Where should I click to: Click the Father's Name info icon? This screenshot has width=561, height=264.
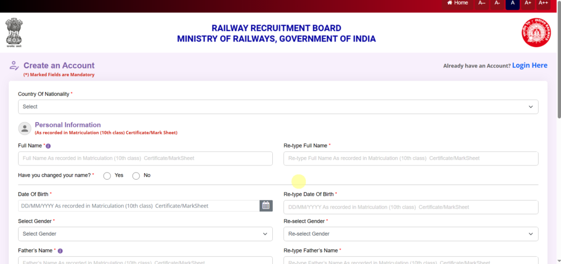tap(60, 251)
